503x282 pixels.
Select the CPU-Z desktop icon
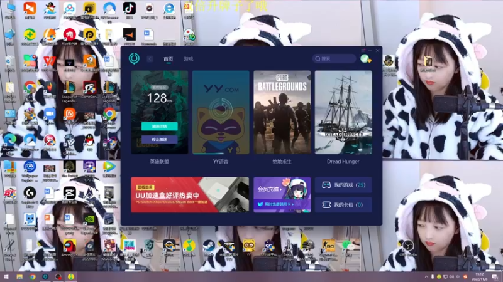point(89,167)
